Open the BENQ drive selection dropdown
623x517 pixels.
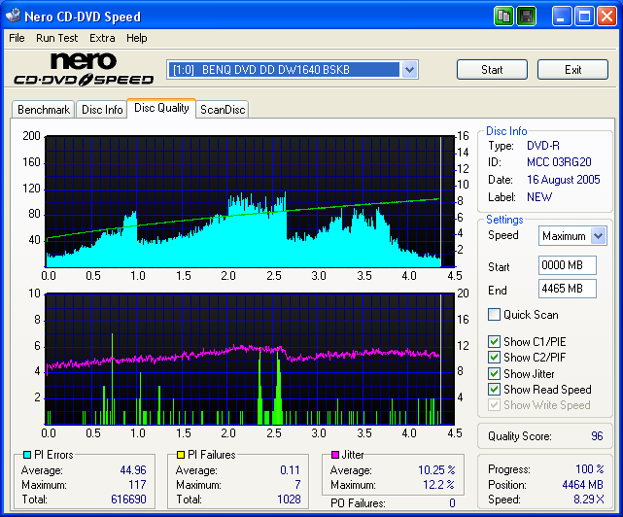pyautogui.click(x=409, y=70)
